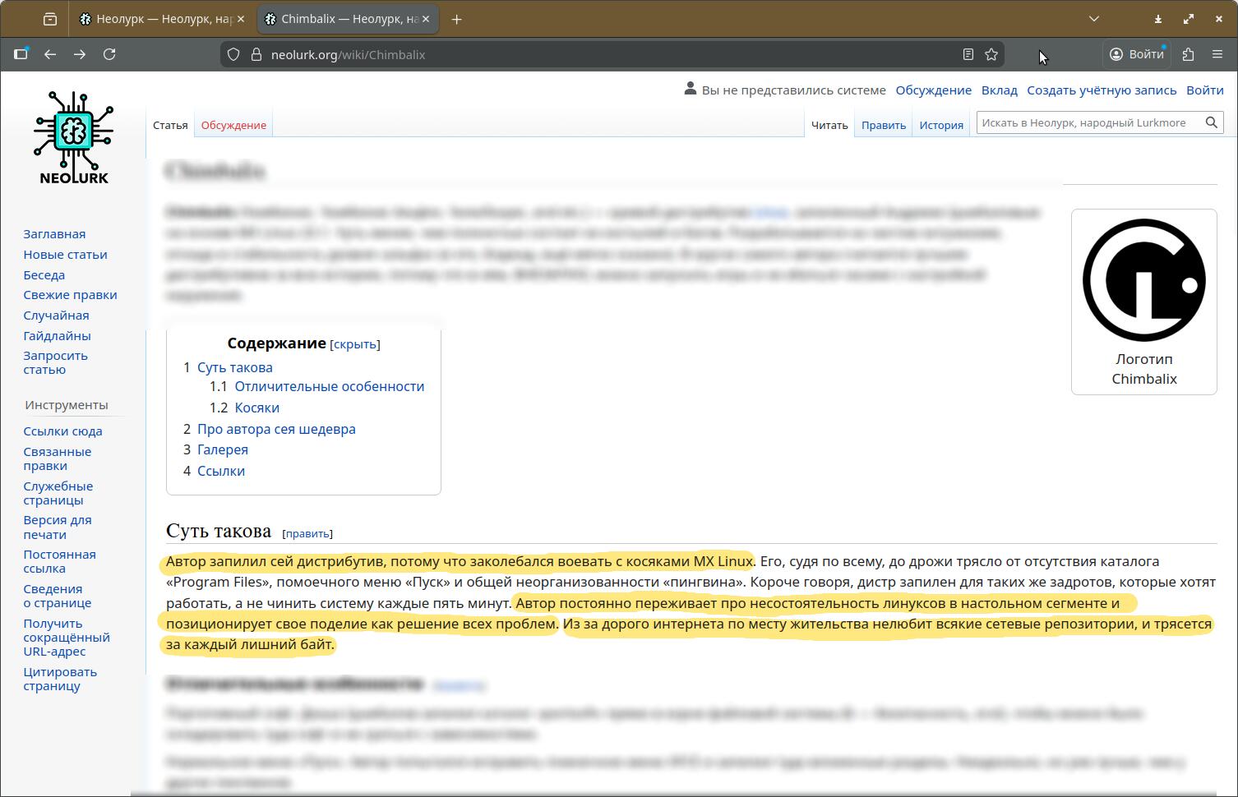The image size is (1238, 797).
Task: Click the Логотип Chimbalix caption text
Action: (x=1144, y=369)
